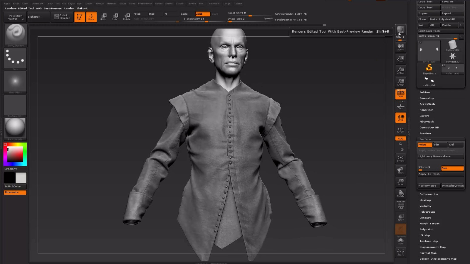Select the PolyMesh3D star tool
Screen dimensions: 470x264
coord(452,57)
